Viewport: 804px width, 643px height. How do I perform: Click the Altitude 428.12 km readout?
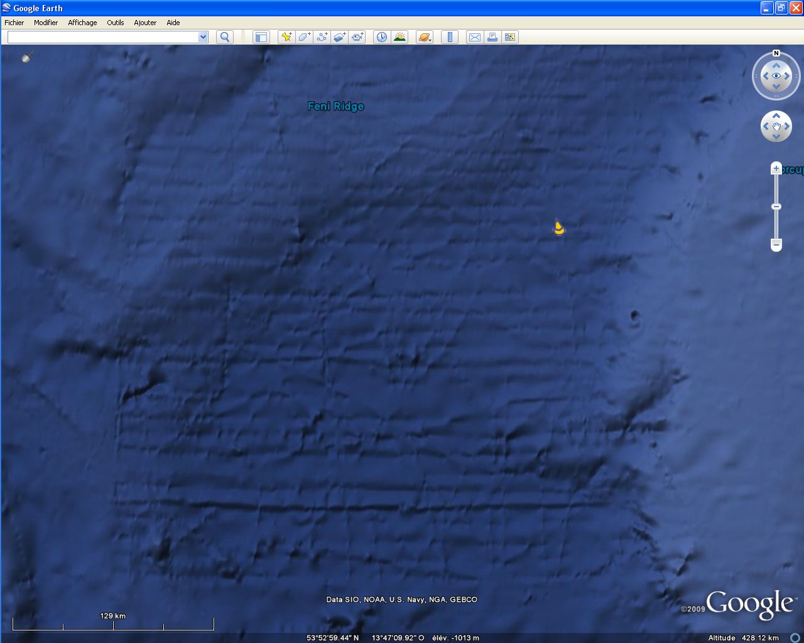tap(743, 638)
